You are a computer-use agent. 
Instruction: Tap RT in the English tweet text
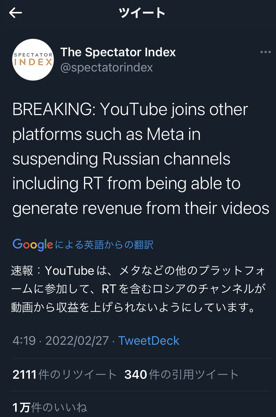click(93, 184)
